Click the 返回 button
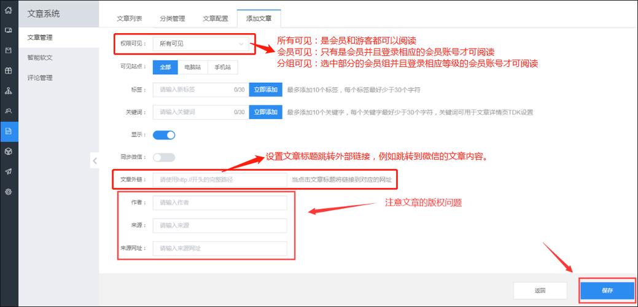 [540, 291]
